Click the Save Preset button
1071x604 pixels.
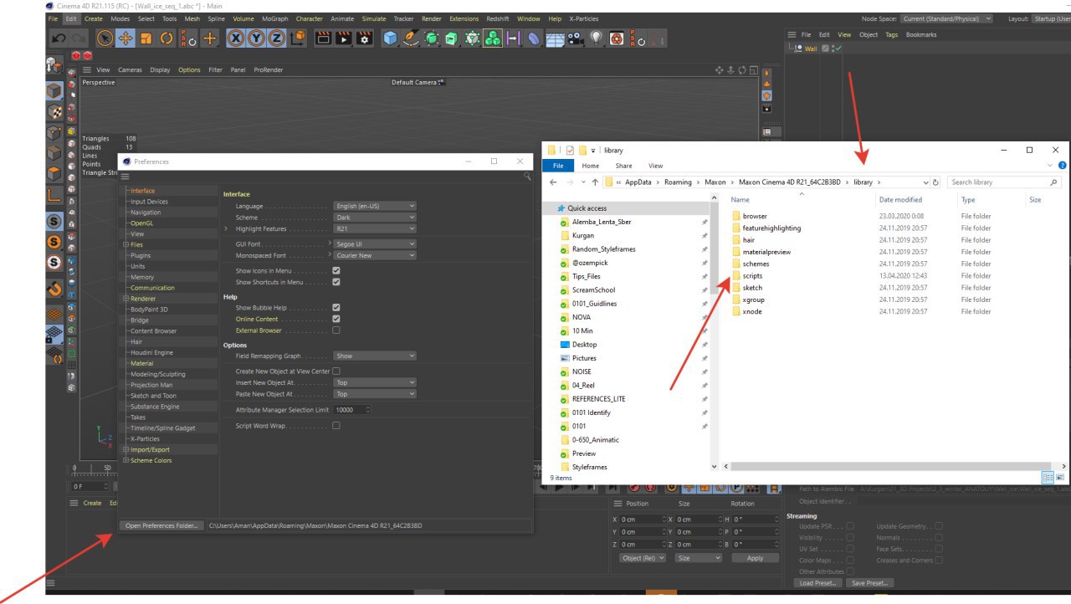(870, 583)
